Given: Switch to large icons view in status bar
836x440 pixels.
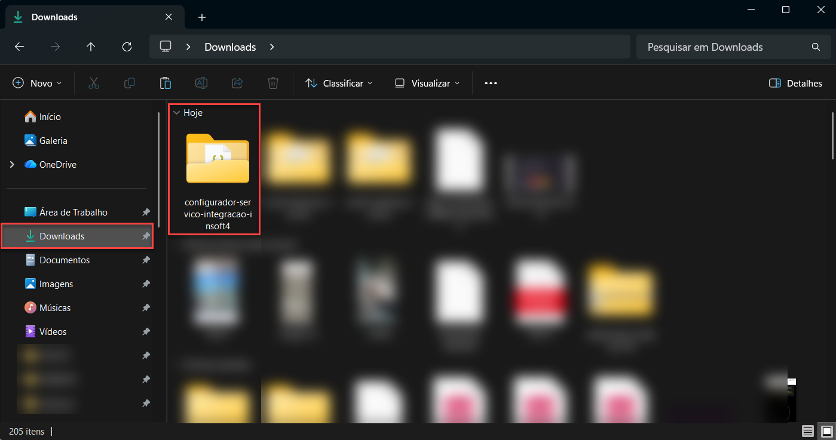Looking at the screenshot, I should [x=826, y=431].
